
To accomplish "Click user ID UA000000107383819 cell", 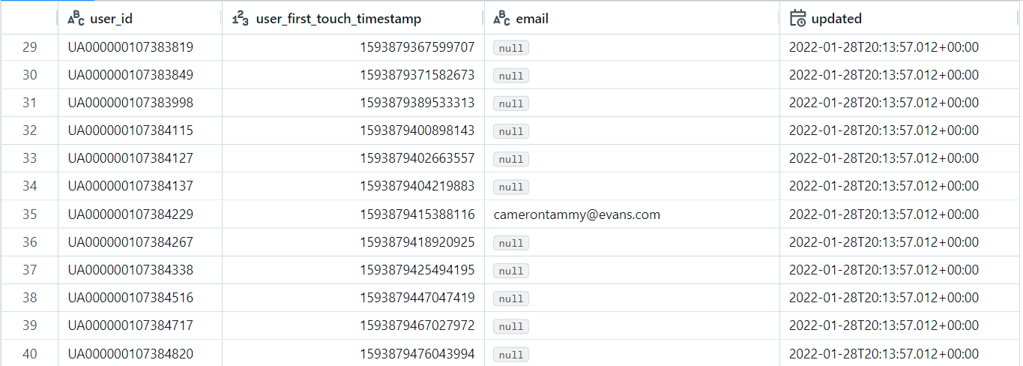I will (x=130, y=47).
